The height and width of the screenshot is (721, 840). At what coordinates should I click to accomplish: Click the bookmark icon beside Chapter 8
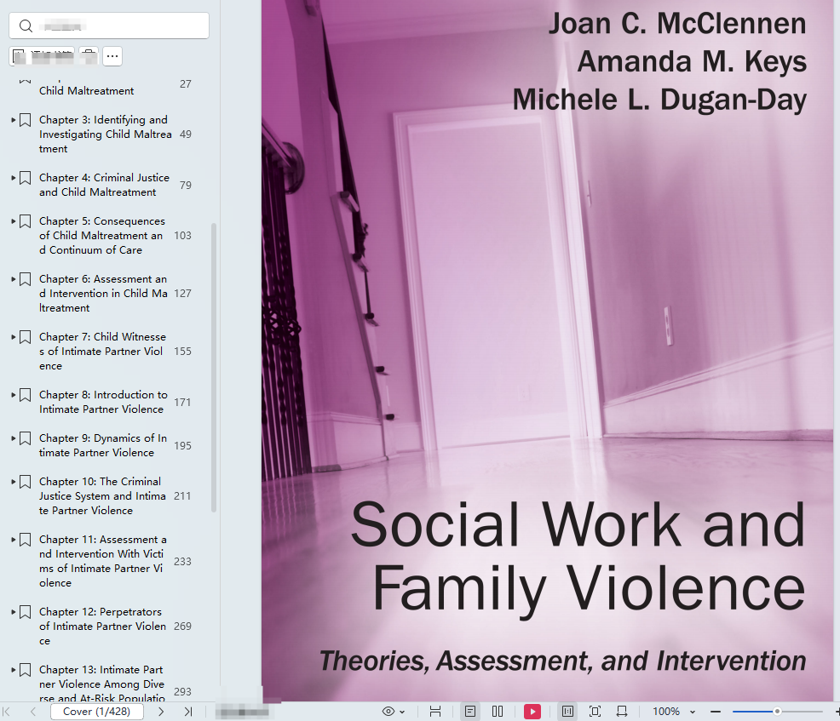[x=26, y=394]
